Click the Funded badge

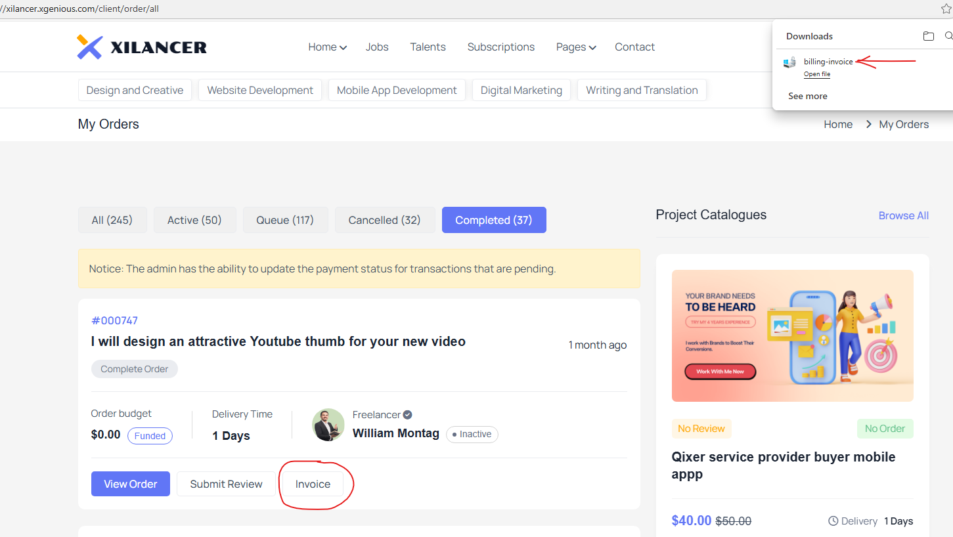150,436
